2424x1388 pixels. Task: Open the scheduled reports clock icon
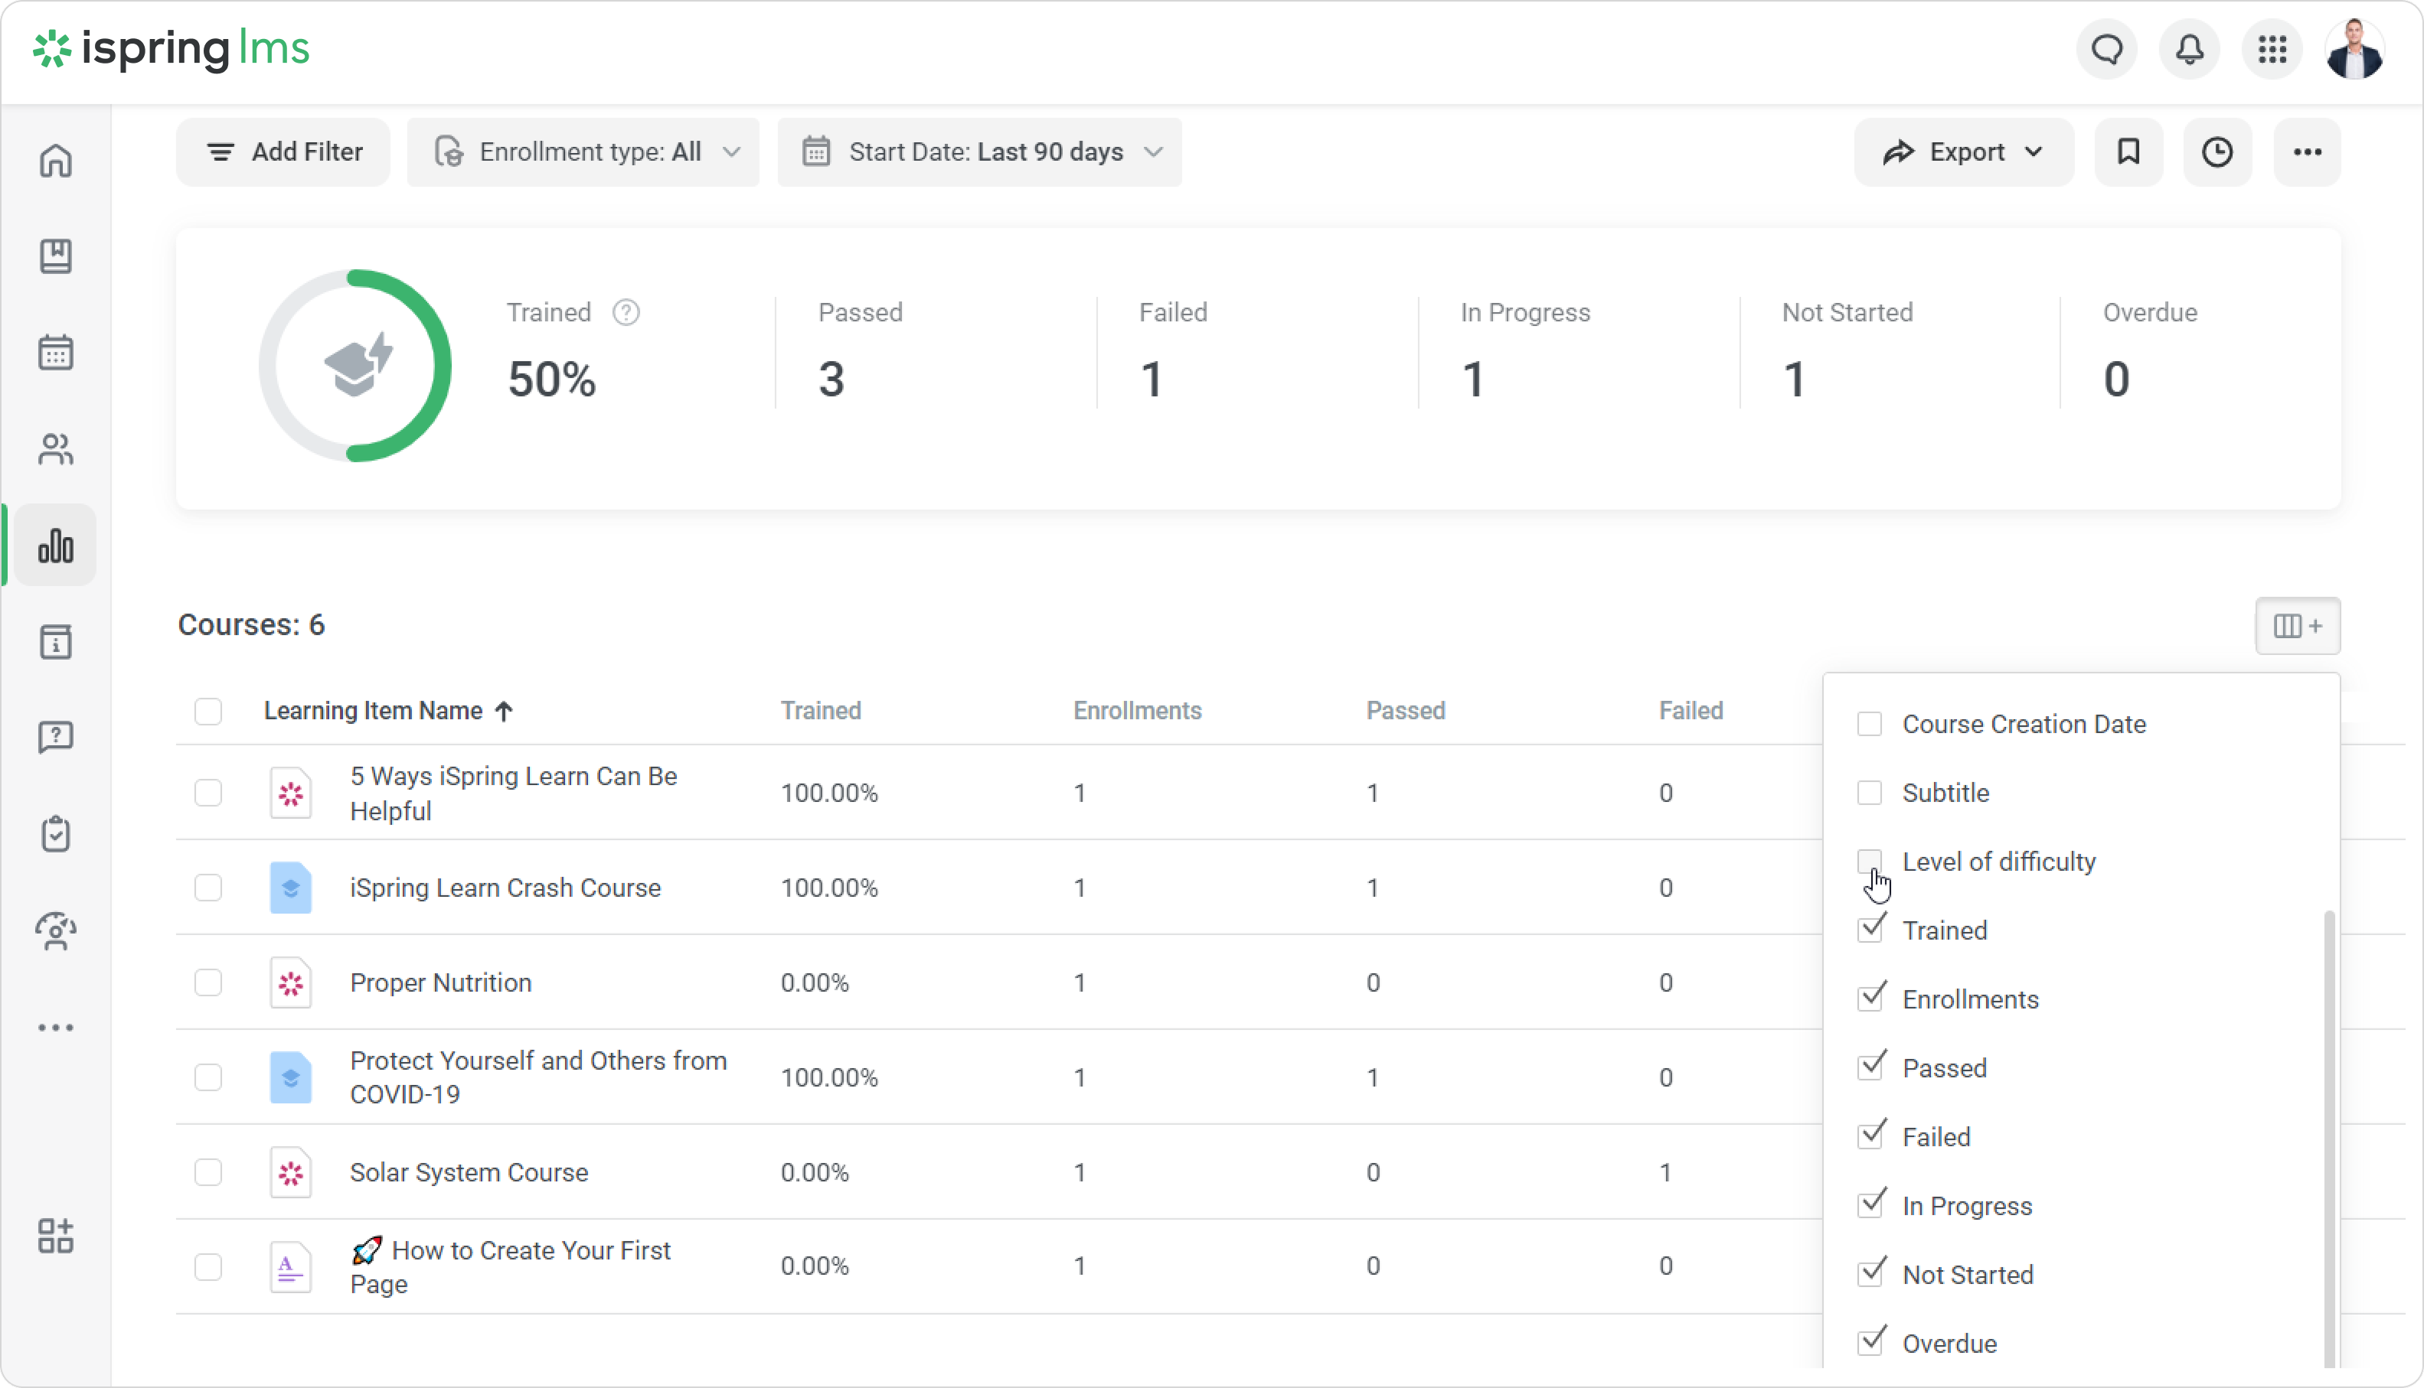(2217, 152)
